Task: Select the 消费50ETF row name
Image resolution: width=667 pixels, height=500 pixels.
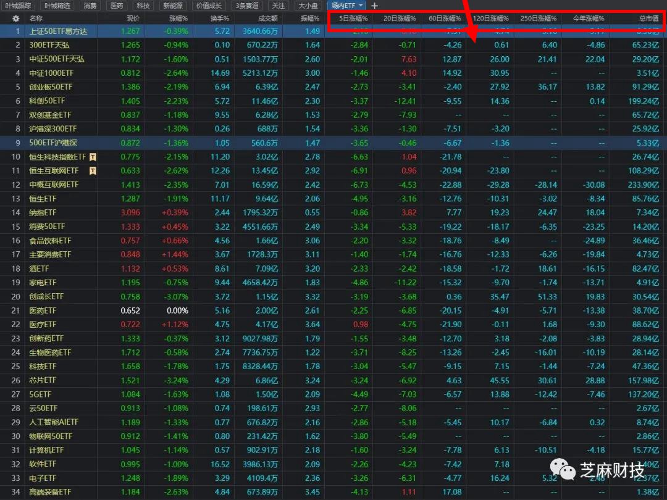Action: tap(47, 227)
